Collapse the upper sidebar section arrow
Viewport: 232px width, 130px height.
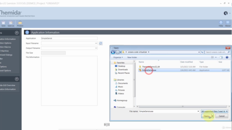(17, 33)
